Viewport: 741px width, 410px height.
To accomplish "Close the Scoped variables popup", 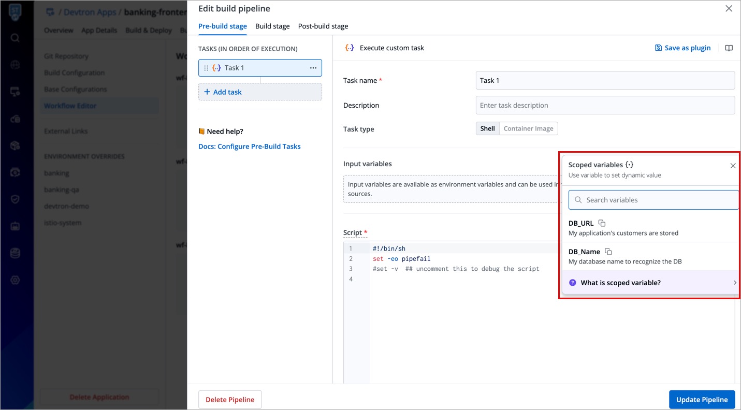I will (733, 166).
